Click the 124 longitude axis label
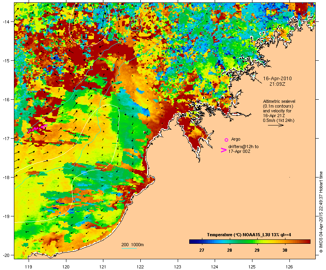The width and height of the screenshot is (326, 270). [x=215, y=267]
